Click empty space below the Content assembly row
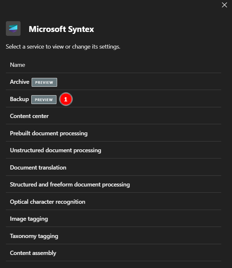The height and width of the screenshot is (268, 232). pyautogui.click(x=114, y=264)
